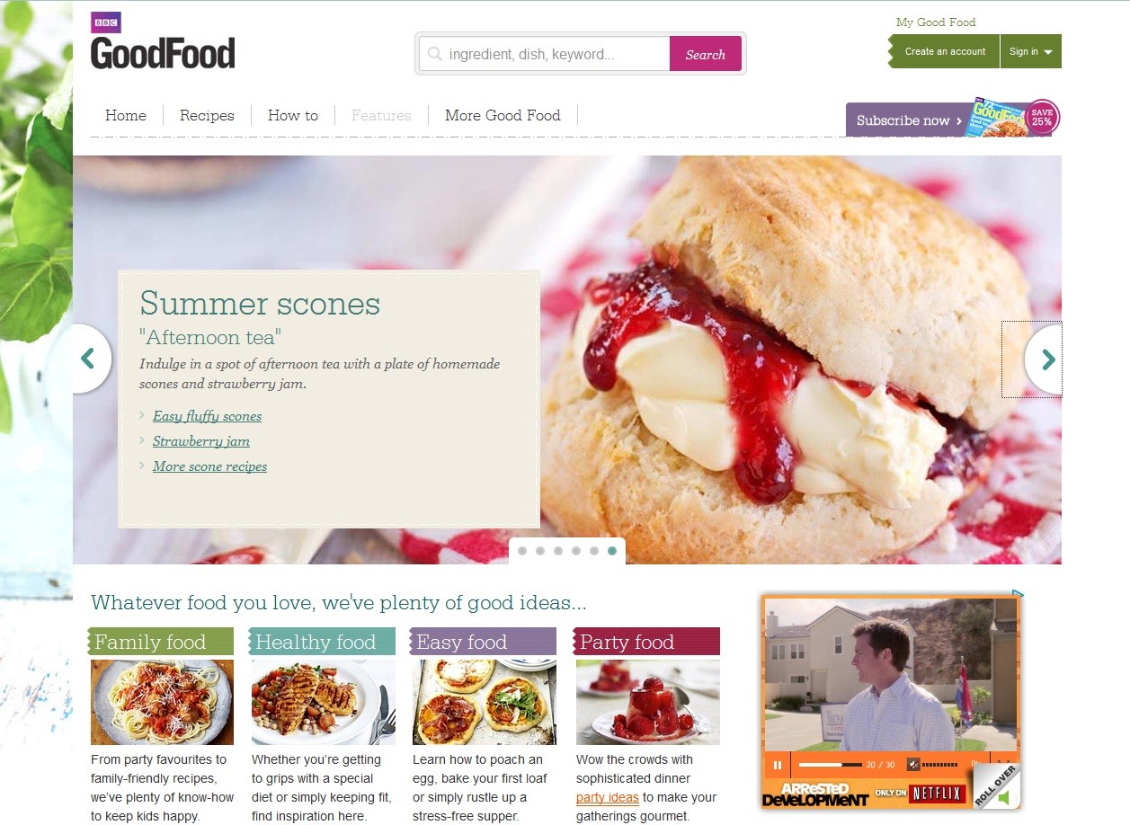1130x825 pixels.
Task: Open the Recipes menu
Action: coord(207,115)
